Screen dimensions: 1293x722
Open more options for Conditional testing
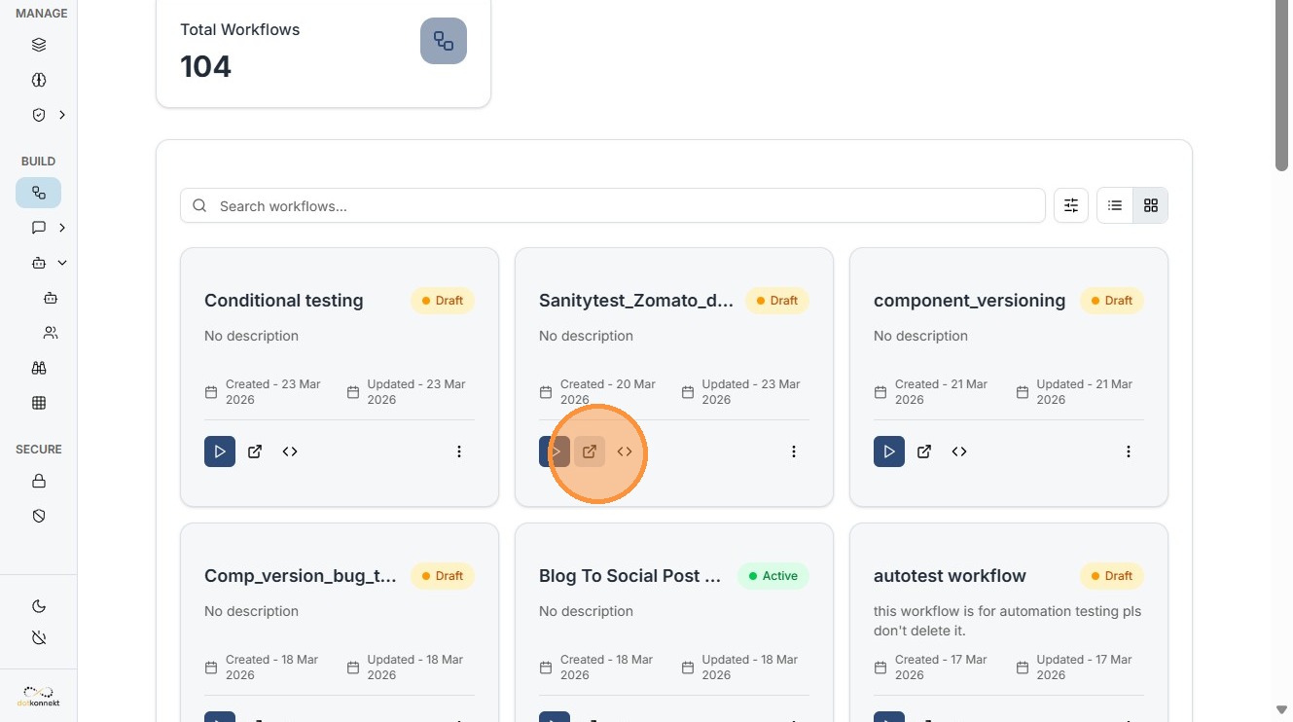pyautogui.click(x=459, y=451)
